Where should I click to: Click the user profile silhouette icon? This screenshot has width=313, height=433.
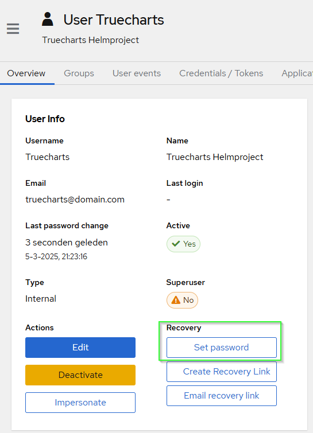point(48,19)
